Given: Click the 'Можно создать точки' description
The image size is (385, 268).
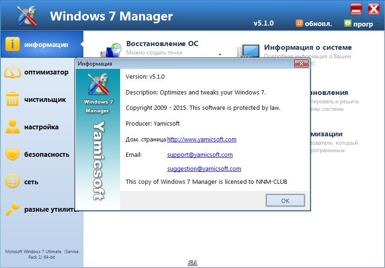Looking at the screenshot, I should (154, 53).
